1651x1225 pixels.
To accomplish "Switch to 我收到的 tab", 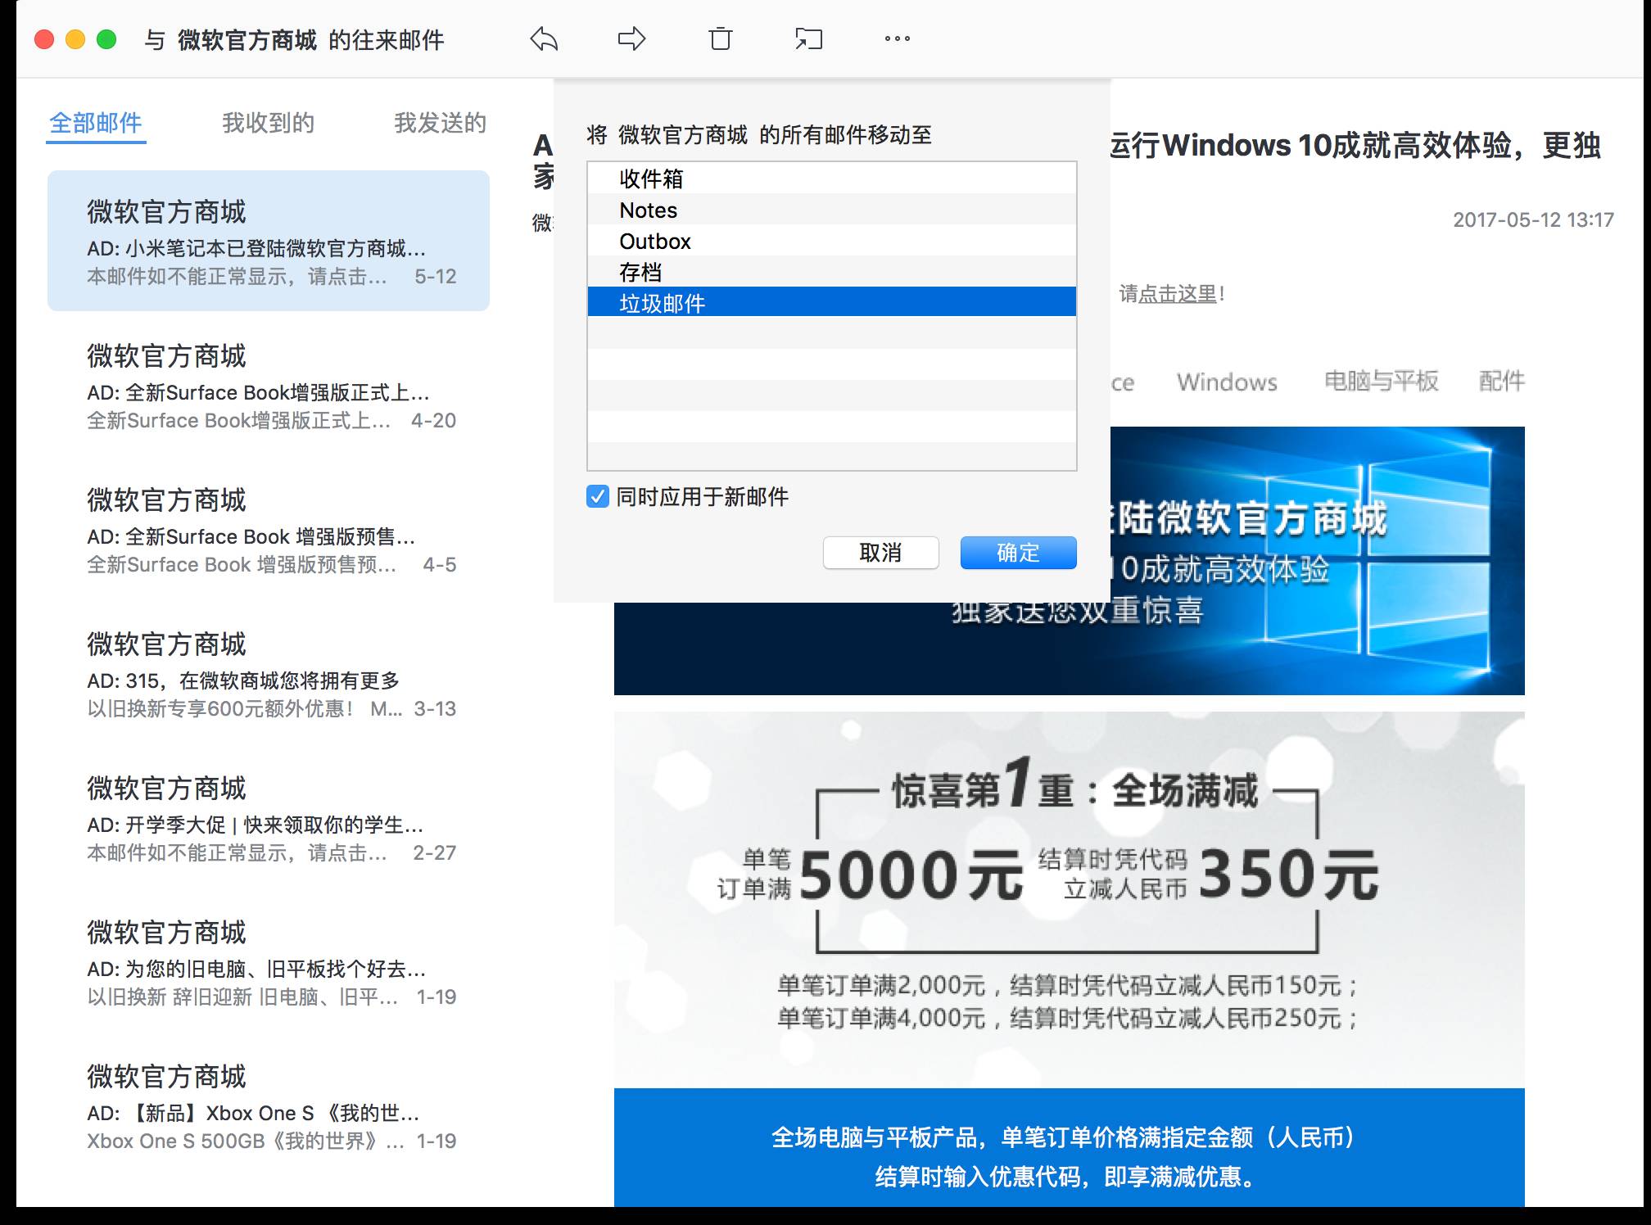I will click(x=268, y=123).
